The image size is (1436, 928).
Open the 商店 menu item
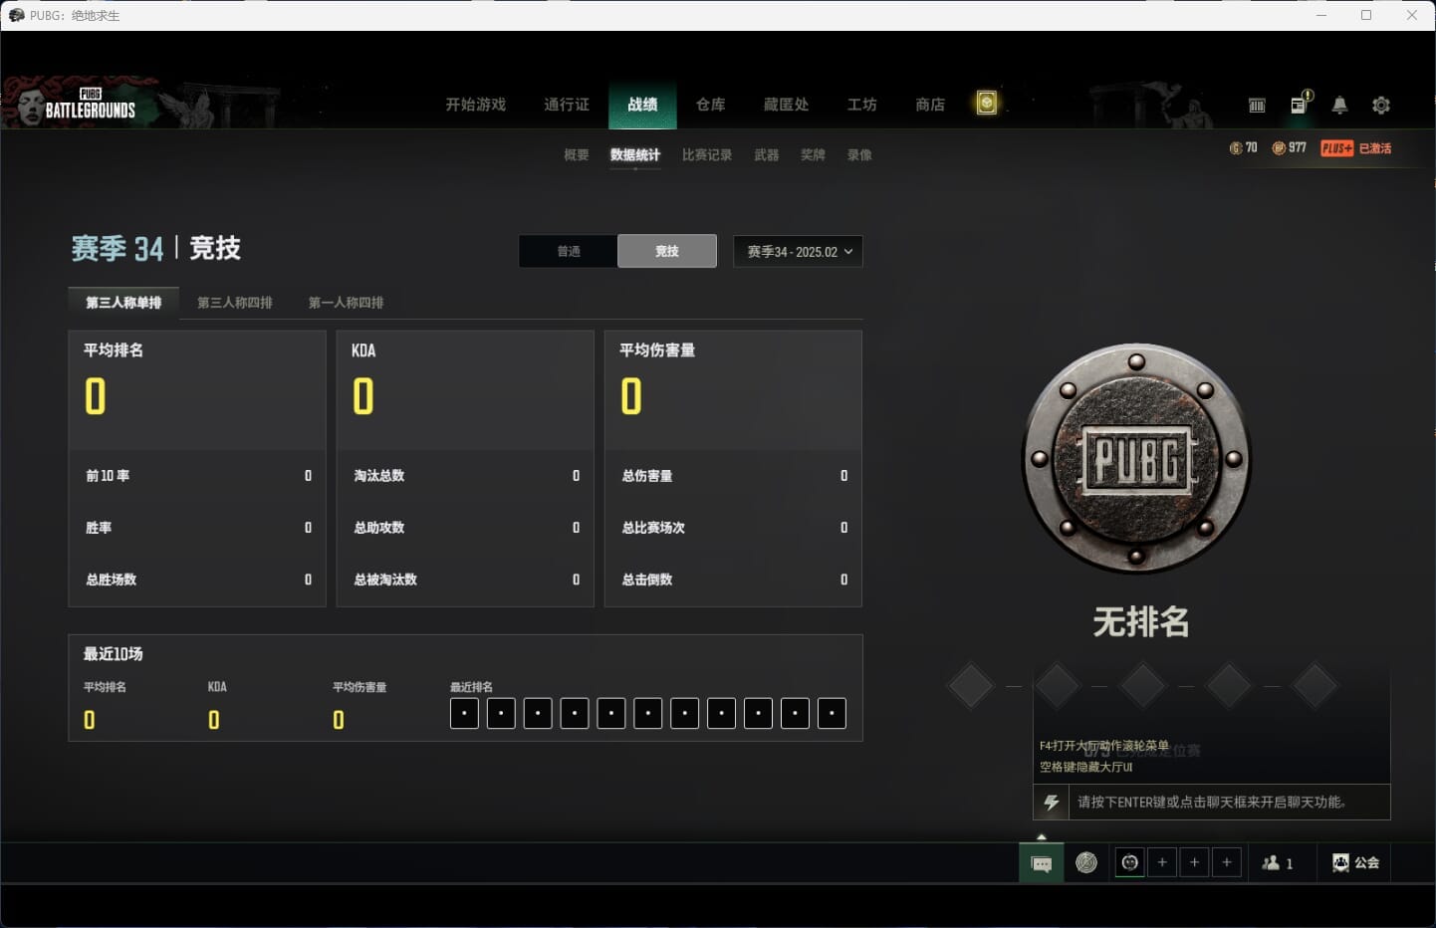click(930, 105)
